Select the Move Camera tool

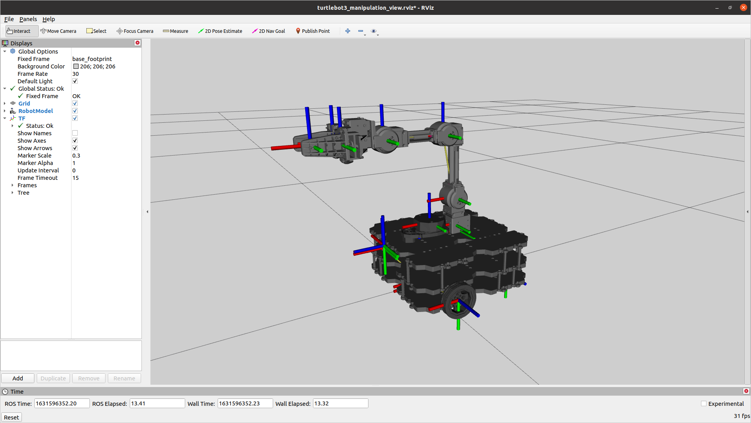tap(58, 31)
